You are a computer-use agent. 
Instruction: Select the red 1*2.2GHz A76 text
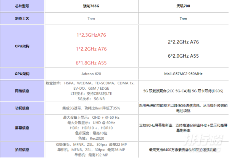[x=91, y=49]
